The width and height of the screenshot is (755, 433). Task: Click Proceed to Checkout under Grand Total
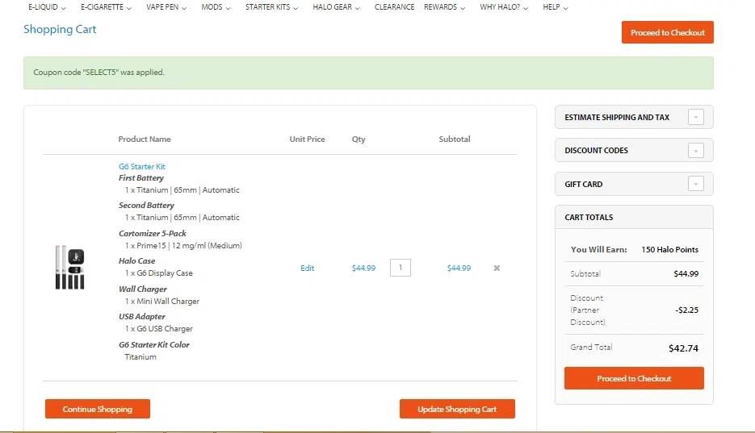pos(634,378)
